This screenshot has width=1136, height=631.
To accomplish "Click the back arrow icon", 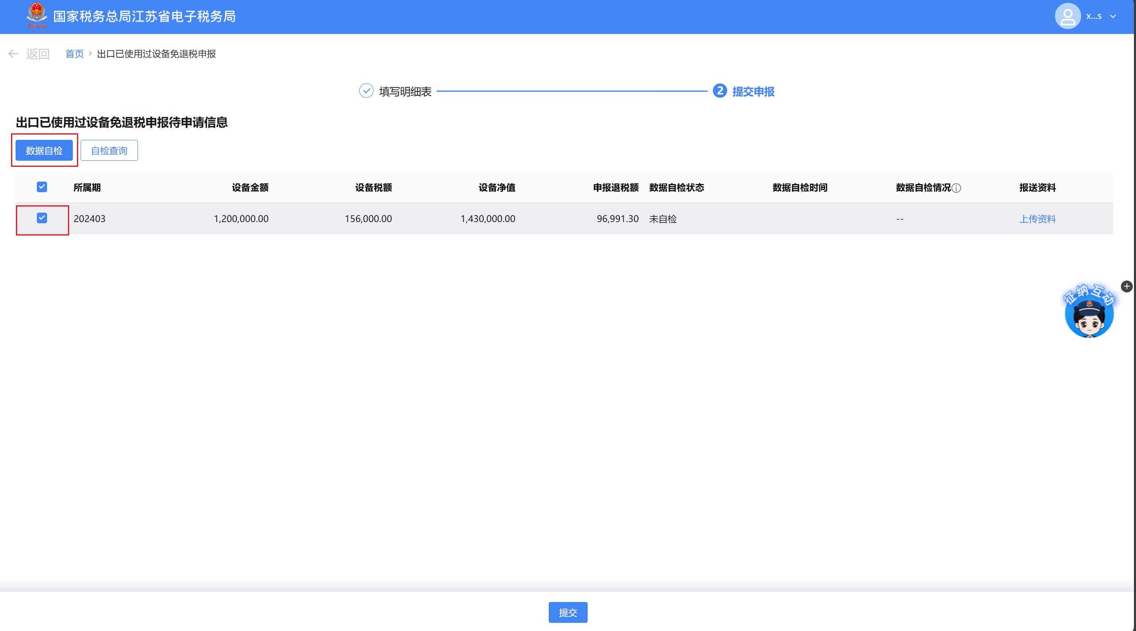I will tap(13, 54).
